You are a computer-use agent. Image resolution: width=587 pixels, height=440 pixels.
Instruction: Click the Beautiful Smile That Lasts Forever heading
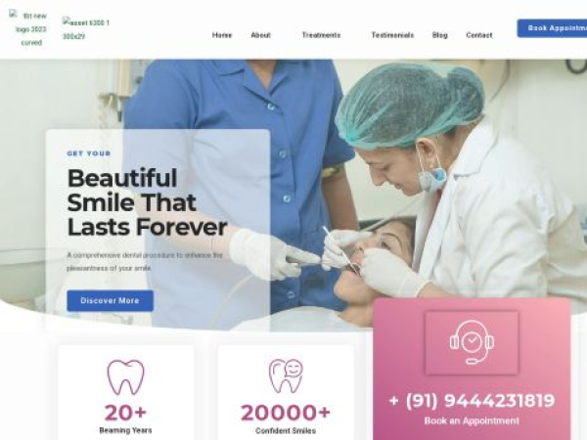147,202
